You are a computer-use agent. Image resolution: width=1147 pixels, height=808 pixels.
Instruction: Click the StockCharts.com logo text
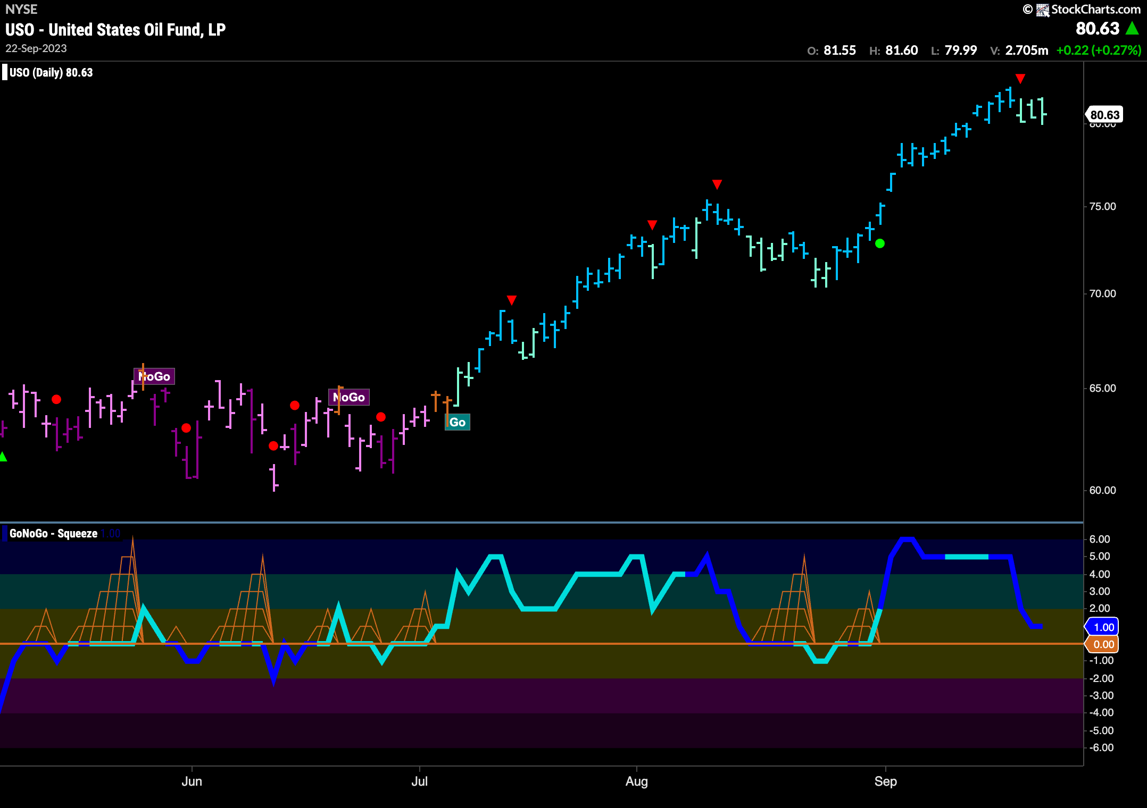click(x=1095, y=9)
